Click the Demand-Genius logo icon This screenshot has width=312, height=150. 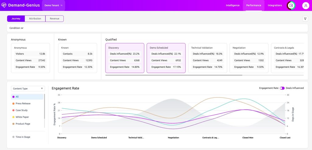tap(4, 5)
